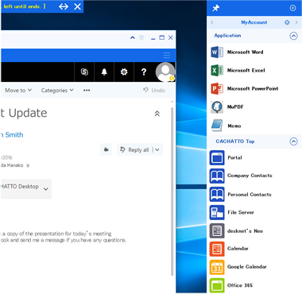This screenshot has width=302, height=294.
Task: Close the session timer bar with X
Action: pyautogui.click(x=77, y=6)
